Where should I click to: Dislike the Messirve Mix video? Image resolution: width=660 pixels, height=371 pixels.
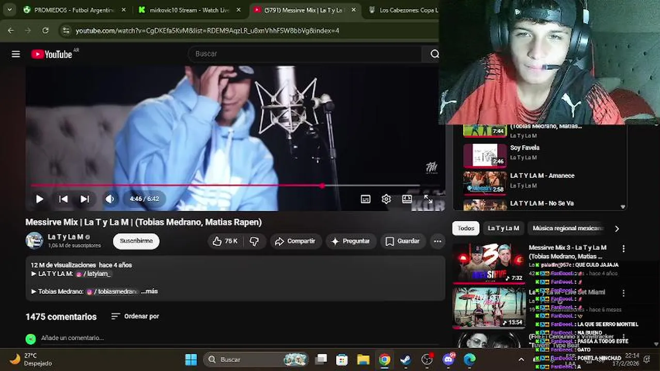click(254, 241)
